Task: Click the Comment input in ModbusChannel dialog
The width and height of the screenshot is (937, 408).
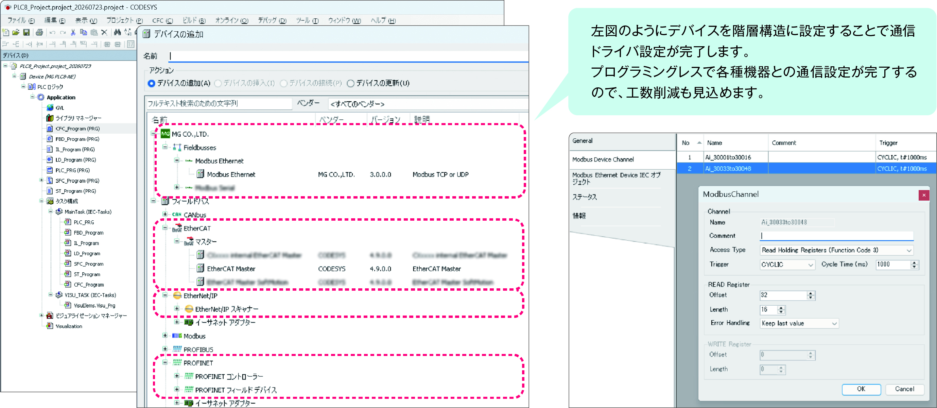Action: [x=837, y=236]
